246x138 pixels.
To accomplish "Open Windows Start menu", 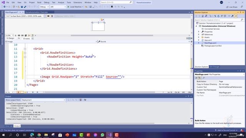I will pyautogui.click(x=3, y=135).
